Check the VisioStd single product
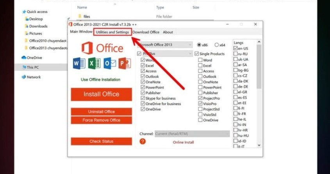Screen dimensions: 330x174 click(200, 115)
